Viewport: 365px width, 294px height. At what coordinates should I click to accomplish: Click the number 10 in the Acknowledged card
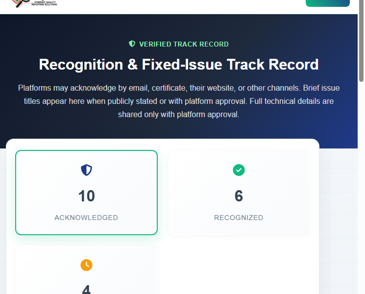[x=86, y=196]
